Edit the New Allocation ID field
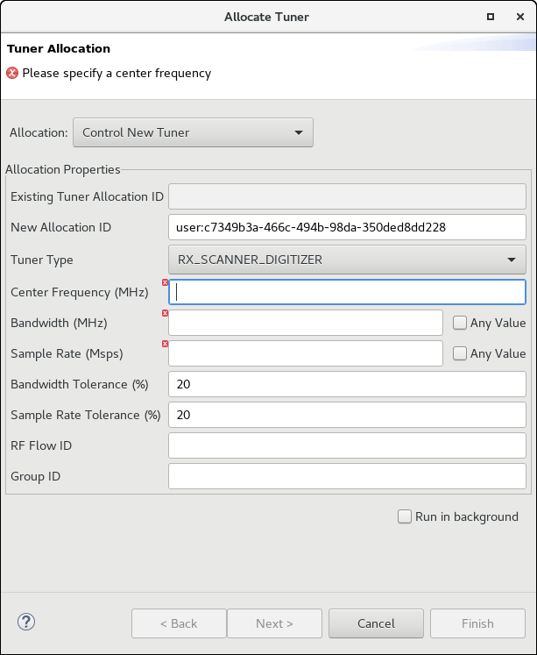The width and height of the screenshot is (537, 655). pos(347,227)
